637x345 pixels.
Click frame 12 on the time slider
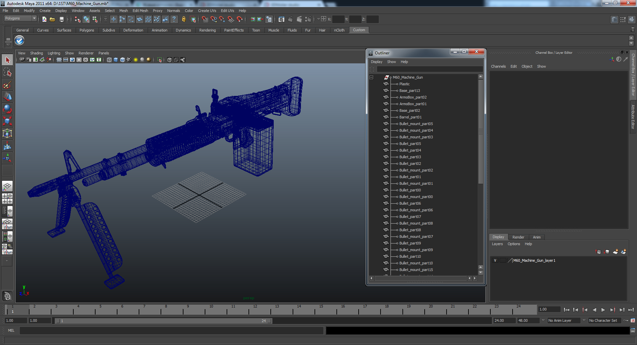point(255,310)
